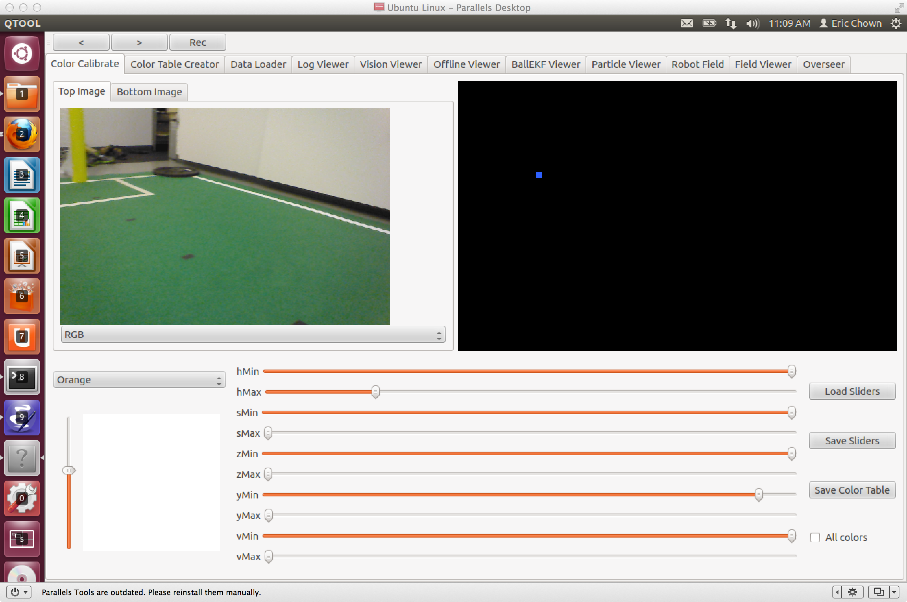
Task: Click the Overseer tab icon
Action: 822,64
